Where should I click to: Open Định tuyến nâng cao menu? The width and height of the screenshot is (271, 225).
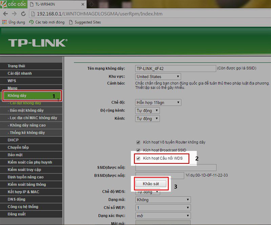(x=31, y=177)
